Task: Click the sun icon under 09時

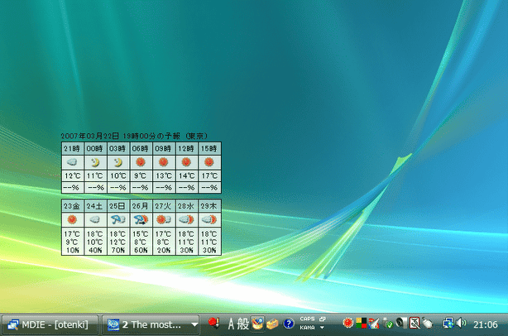Action: coord(163,161)
